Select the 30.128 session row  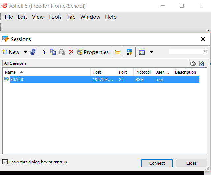pos(105,79)
